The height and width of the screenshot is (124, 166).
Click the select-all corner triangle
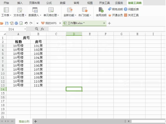(5, 34)
